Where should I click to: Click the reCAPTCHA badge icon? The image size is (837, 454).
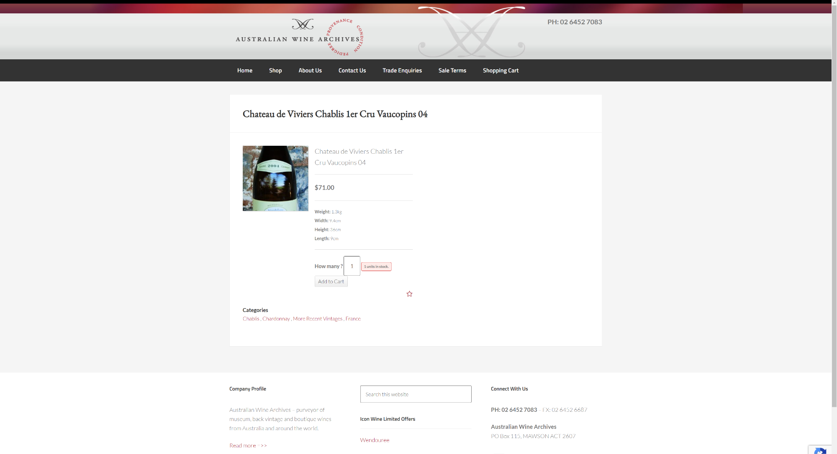[x=821, y=451]
